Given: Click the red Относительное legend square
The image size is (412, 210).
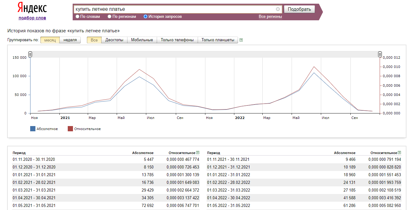Looking at the screenshot, I should (70, 129).
